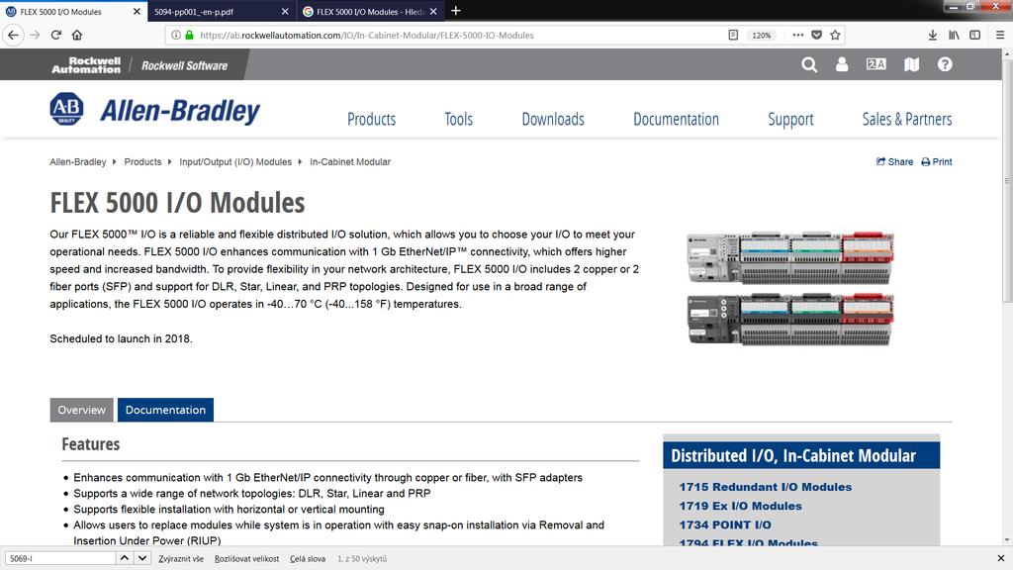Screen dimensions: 1013x570
Task: Find previous match arrow
Action: [125, 558]
